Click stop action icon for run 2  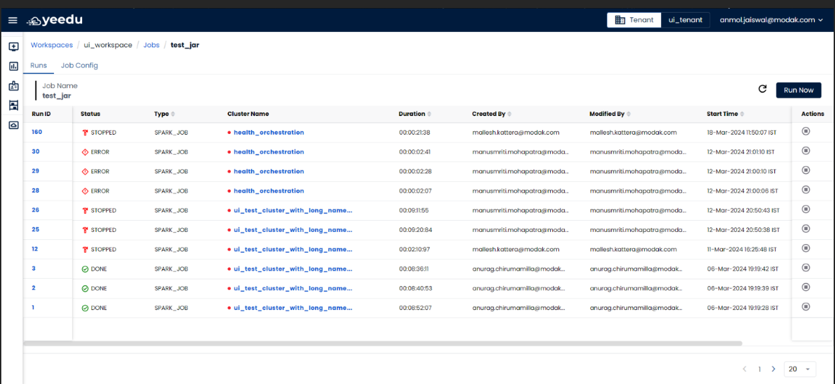coord(806,287)
